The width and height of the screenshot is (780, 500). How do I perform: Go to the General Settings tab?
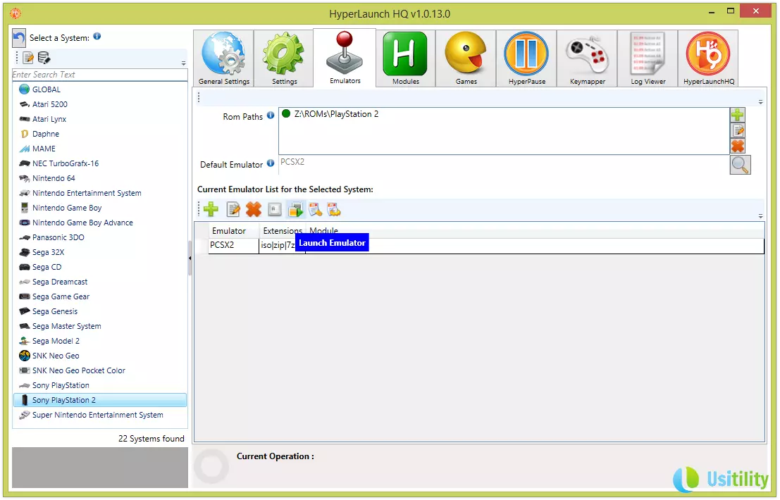(x=224, y=58)
